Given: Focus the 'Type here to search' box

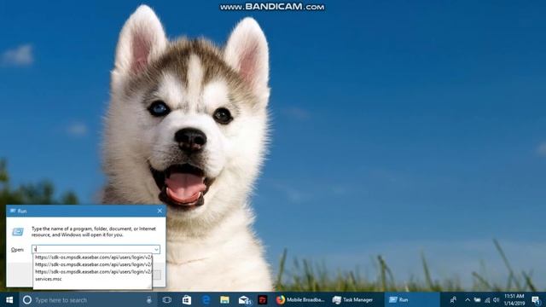Looking at the screenshot, I should point(87,299).
